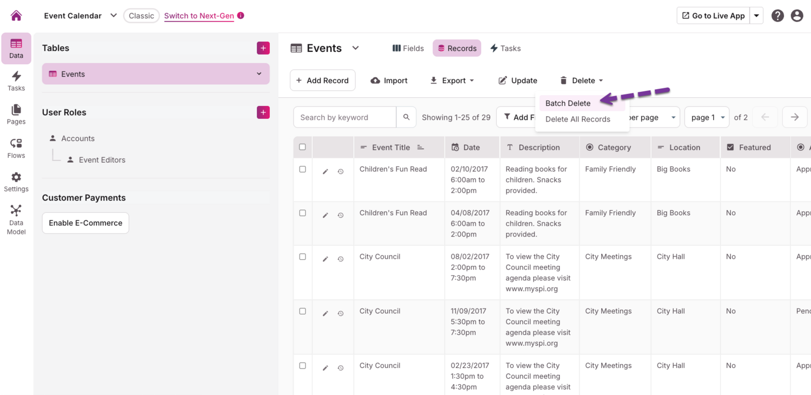This screenshot has width=811, height=395.
Task: Click the search magnifier button
Action: pyautogui.click(x=406, y=117)
